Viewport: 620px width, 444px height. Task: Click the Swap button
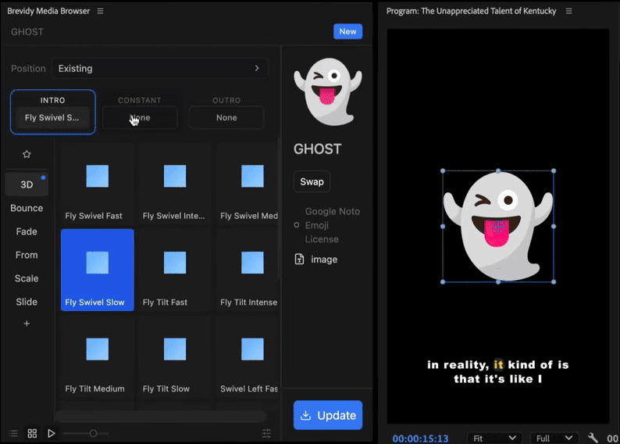[312, 181]
